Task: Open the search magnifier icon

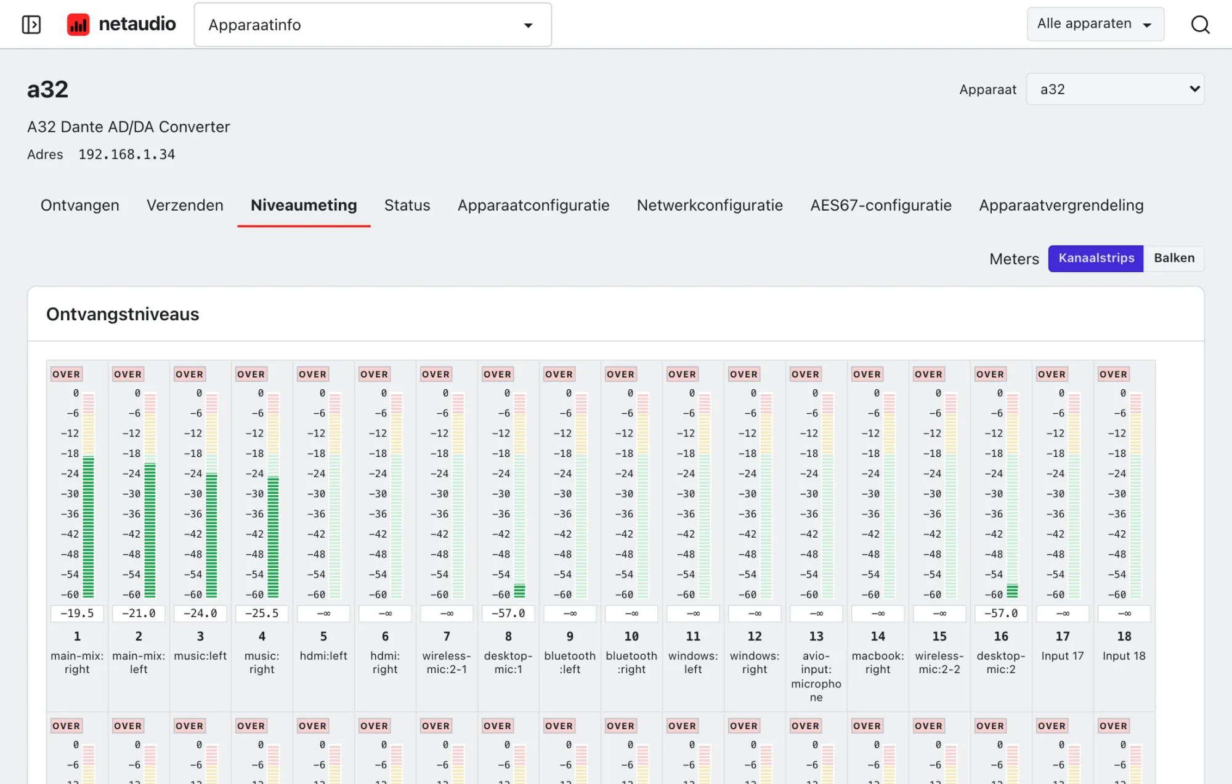Action: 1200,25
